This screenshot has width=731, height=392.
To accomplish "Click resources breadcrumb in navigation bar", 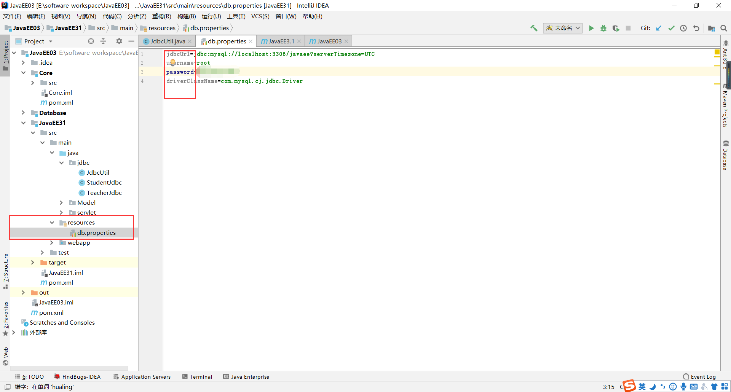I will click(162, 28).
